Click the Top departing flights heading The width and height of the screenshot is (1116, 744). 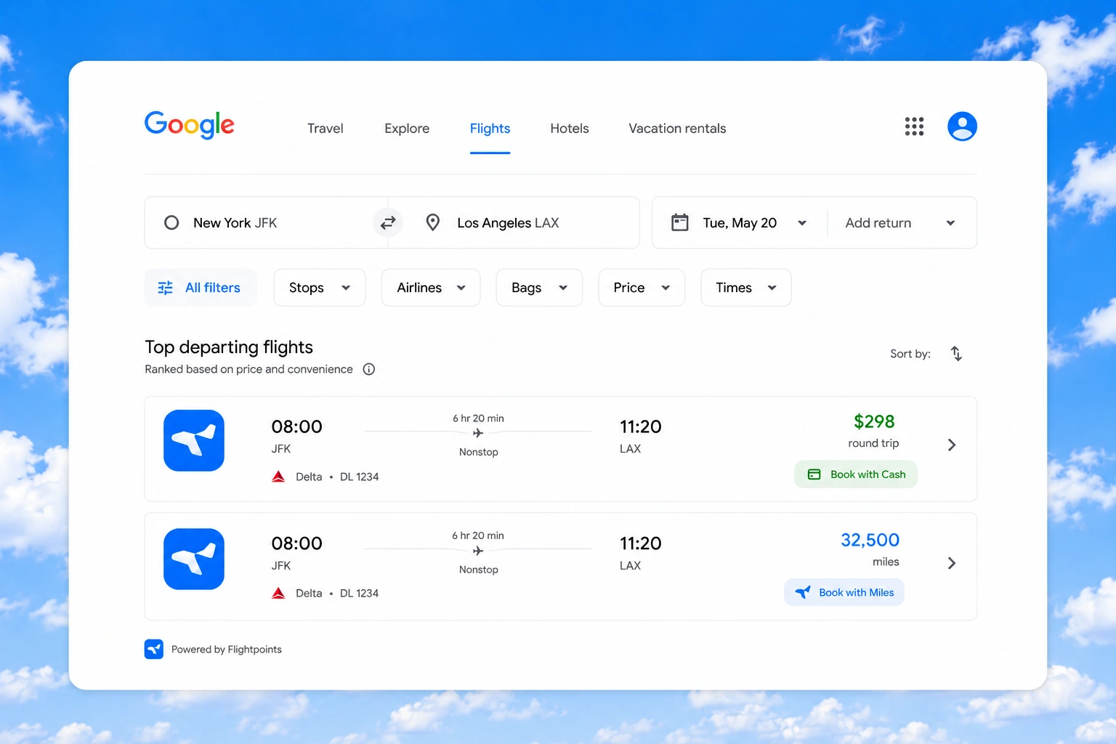pos(229,347)
